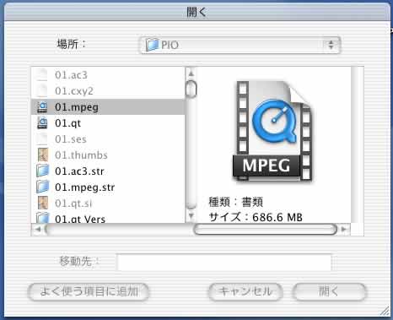Click the greyed 01.ac3 file name
Viewport: 393px width, 320px height.
[71, 75]
